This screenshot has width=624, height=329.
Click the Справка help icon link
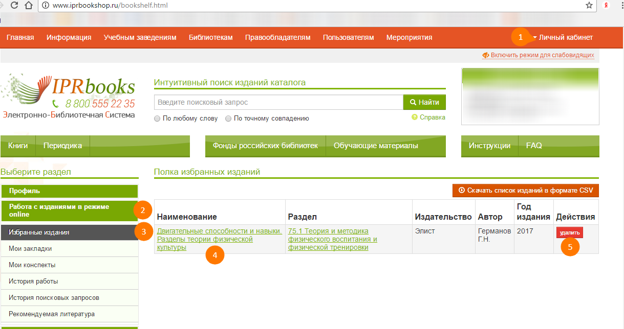pyautogui.click(x=428, y=118)
